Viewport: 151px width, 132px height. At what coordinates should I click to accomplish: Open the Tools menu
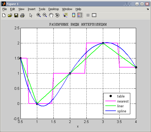pyautogui.click(x=42, y=9)
